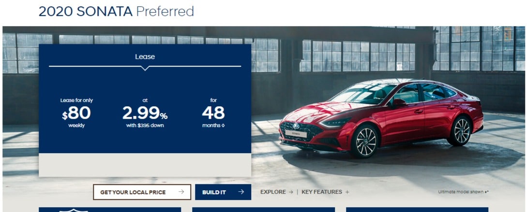Click the arrow icon in Get Your Local Price
This screenshot has height=212, width=527.
[x=181, y=192]
